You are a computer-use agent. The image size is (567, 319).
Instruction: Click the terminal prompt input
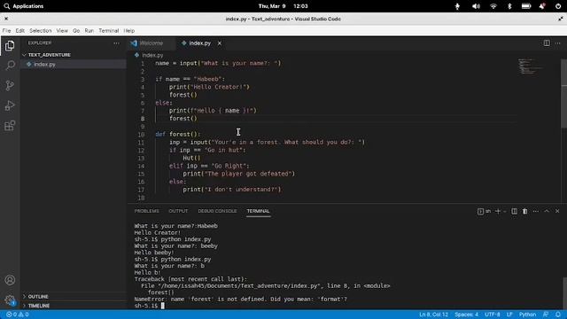(163, 306)
